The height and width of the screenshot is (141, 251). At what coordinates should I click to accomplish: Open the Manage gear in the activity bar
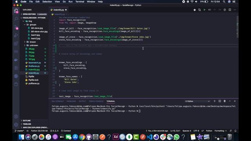(x=16, y=125)
